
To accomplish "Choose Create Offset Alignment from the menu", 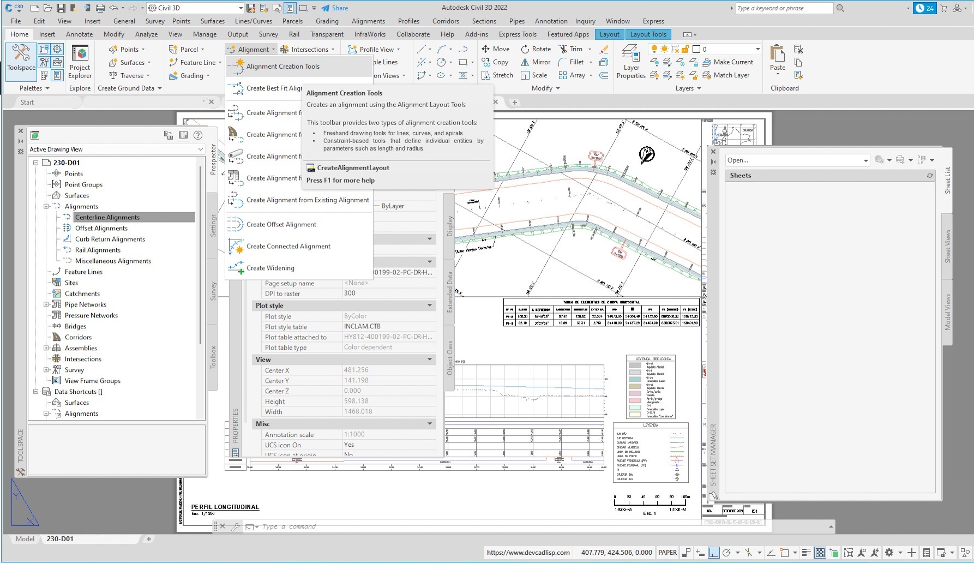I will (281, 224).
